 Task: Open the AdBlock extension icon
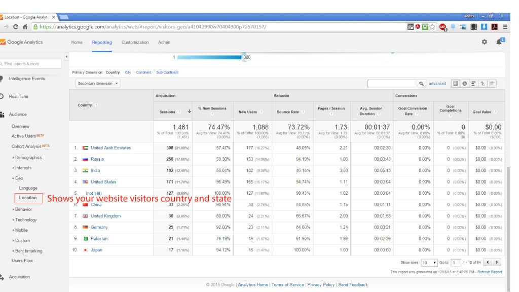pyautogui.click(x=442, y=27)
